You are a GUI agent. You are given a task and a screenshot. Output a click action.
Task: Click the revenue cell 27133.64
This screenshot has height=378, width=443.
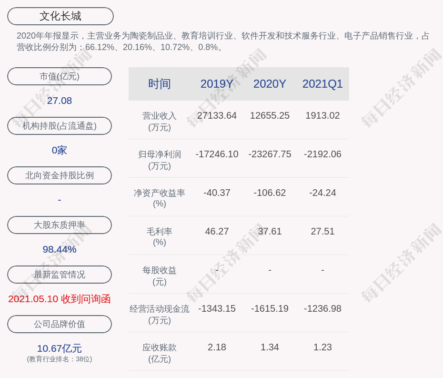point(217,116)
